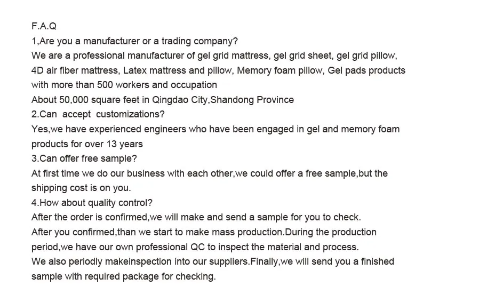Select the 'How about quality control?' question
Screen dimensions: 479x286
(92, 203)
